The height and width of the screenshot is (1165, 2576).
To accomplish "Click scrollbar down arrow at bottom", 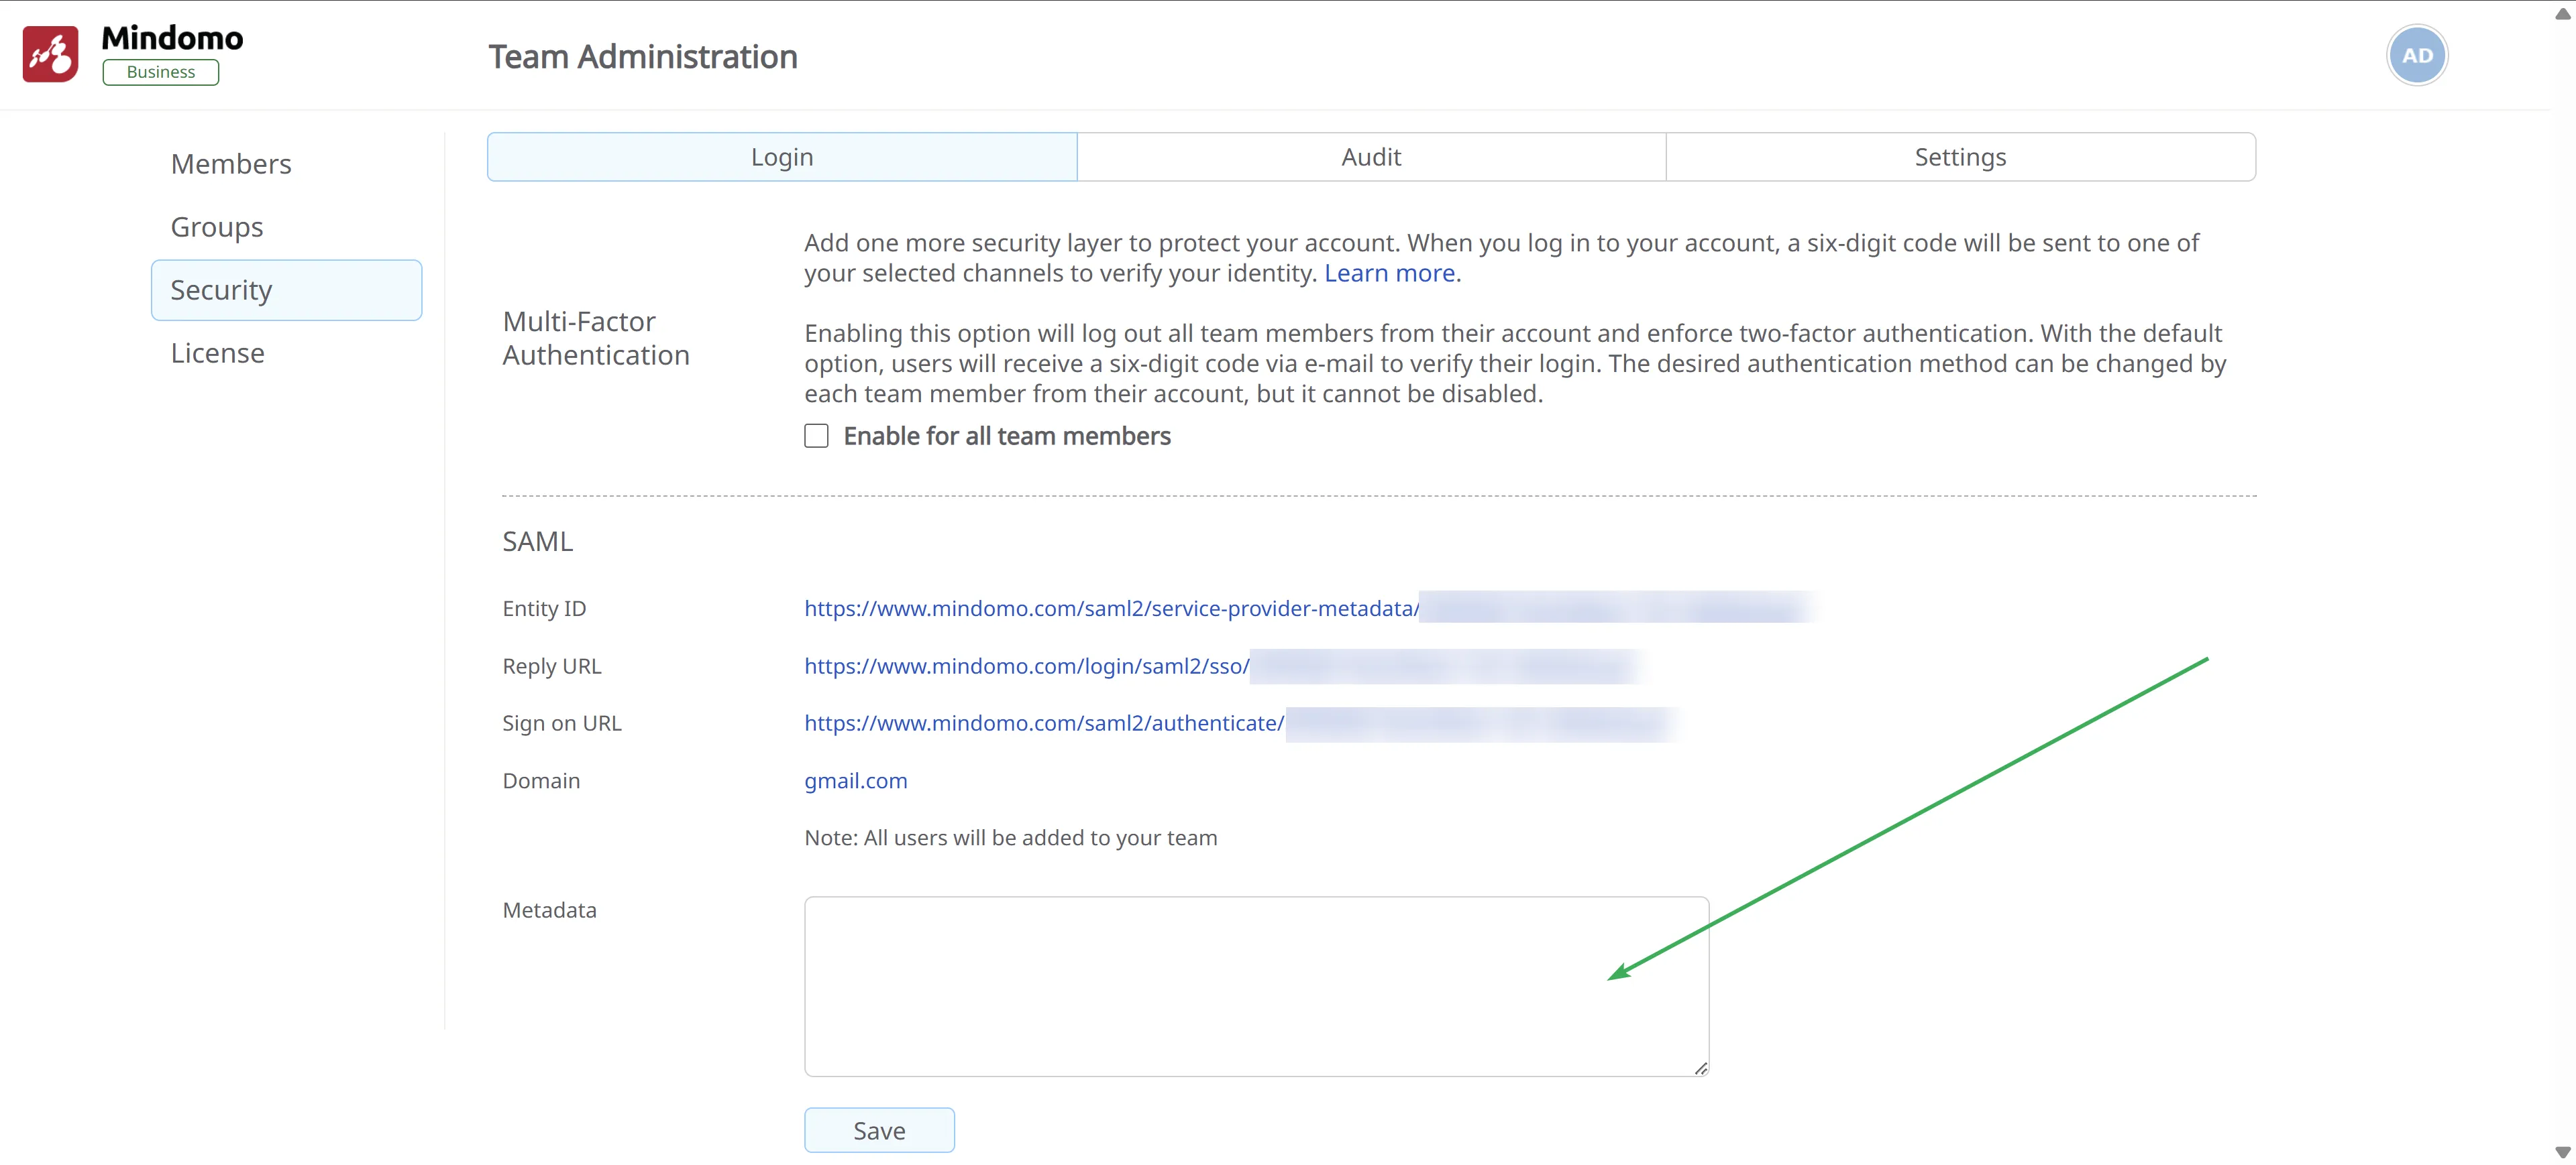I will click(2562, 1152).
